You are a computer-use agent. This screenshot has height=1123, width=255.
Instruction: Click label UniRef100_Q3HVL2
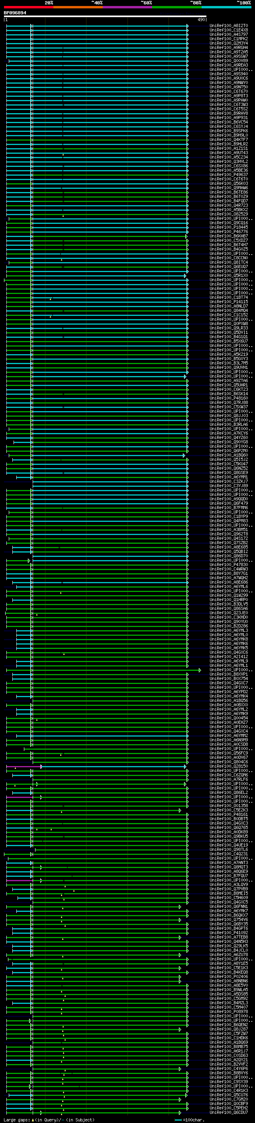click(x=229, y=161)
